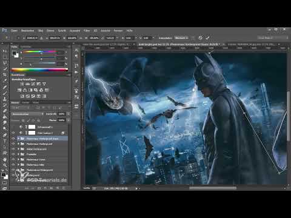Hide the Fledermaus Hintergrund Kopie group

pyautogui.click(x=13, y=139)
